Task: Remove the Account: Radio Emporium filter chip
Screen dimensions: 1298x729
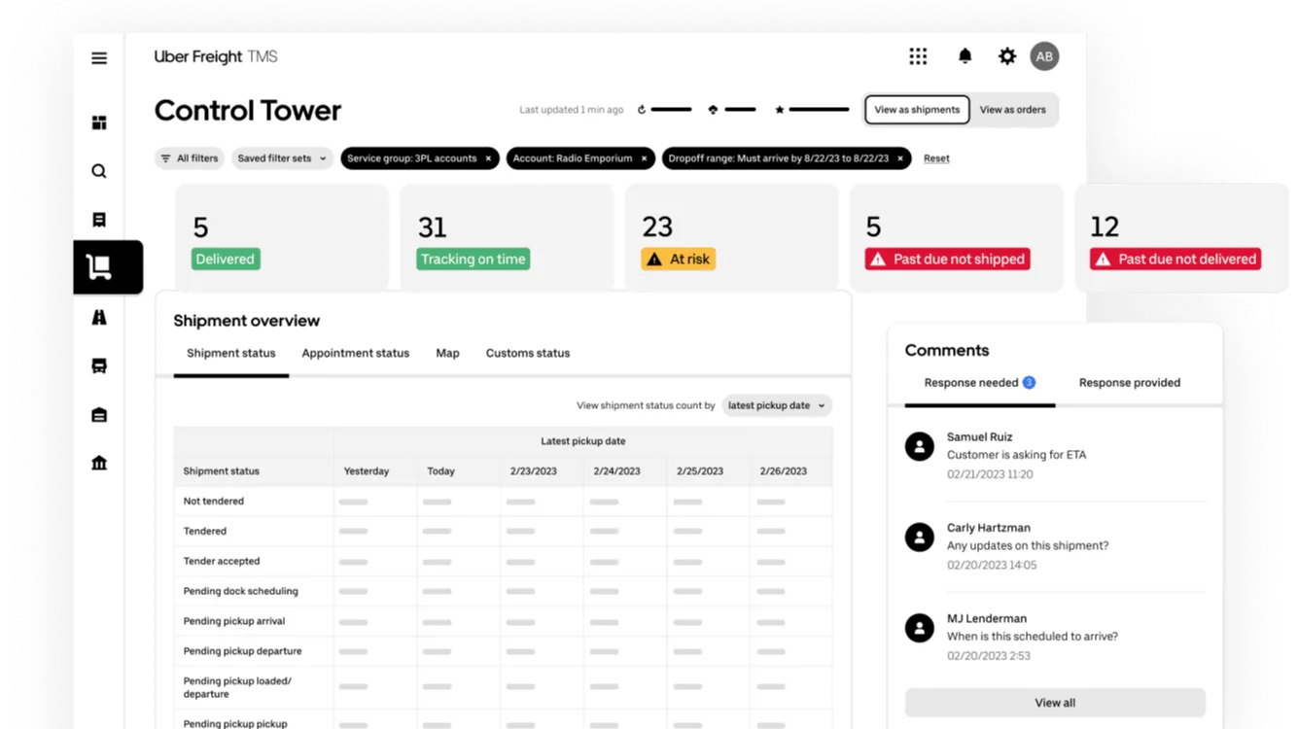Action: coord(644,157)
